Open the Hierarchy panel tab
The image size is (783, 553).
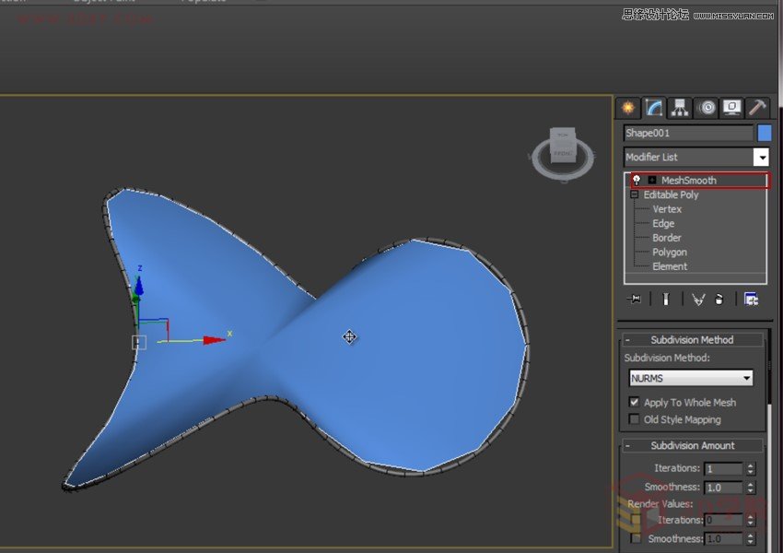(x=680, y=108)
